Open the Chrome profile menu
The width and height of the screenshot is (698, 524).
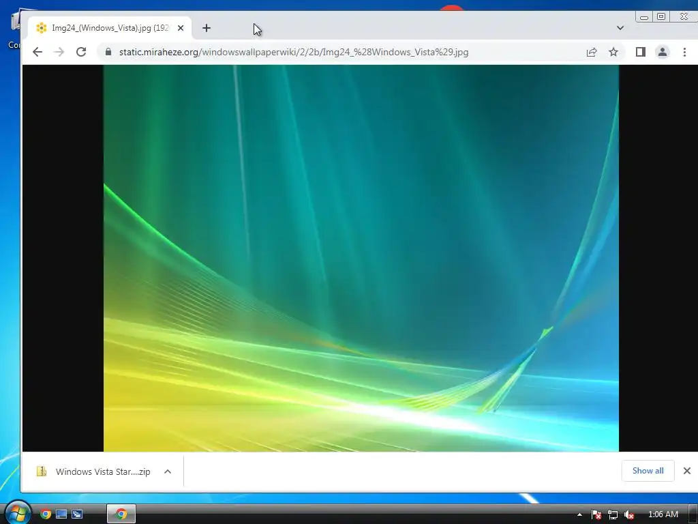663,52
